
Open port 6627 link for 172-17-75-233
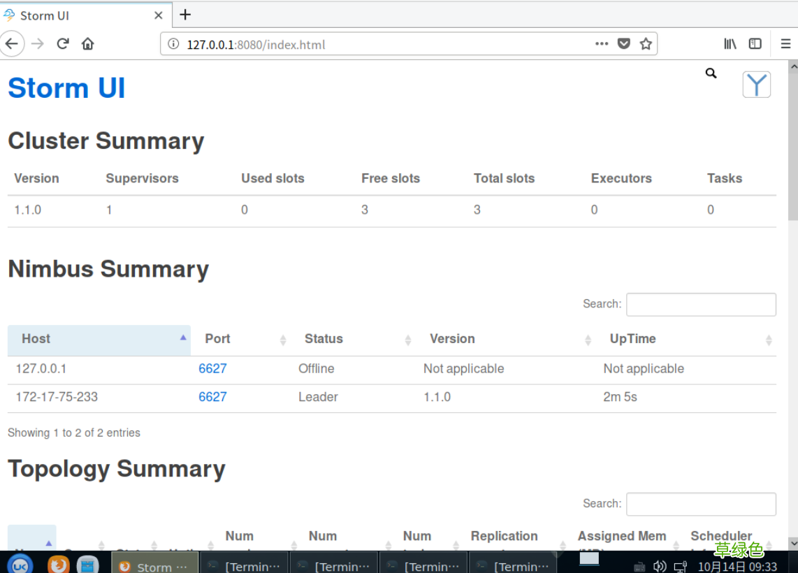212,397
